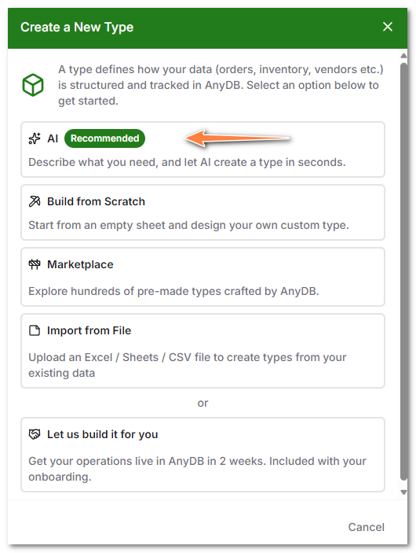Select Let us build it for you title
The width and height of the screenshot is (416, 553).
102,434
